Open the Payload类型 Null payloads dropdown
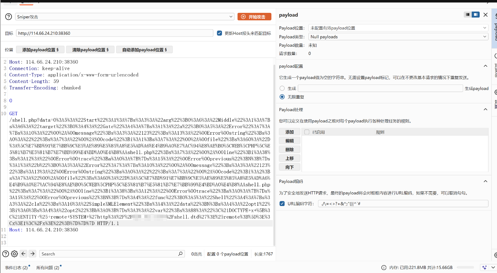Image resolution: width=497 pixels, height=273 pixels. pyautogui.click(x=398, y=37)
